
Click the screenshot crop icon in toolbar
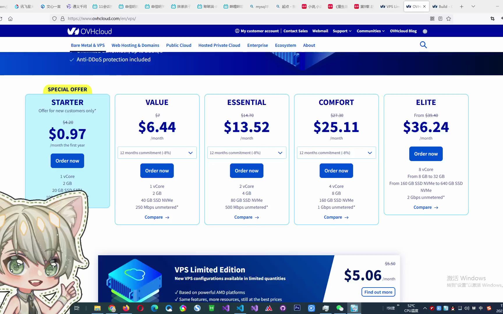pos(493,19)
